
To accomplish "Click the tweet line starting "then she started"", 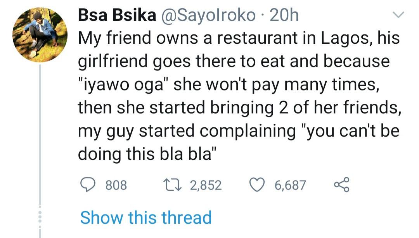I will click(x=239, y=108).
